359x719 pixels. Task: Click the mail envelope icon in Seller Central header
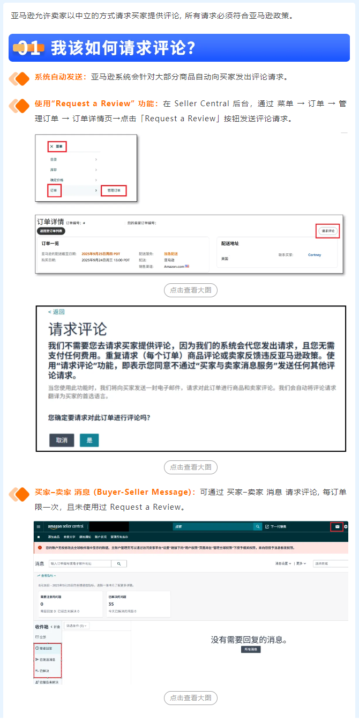(x=336, y=526)
